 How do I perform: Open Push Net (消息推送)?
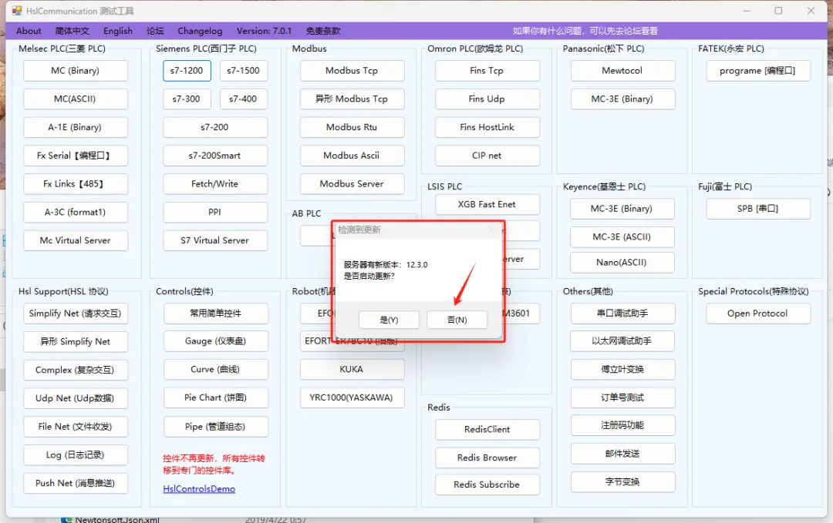pyautogui.click(x=76, y=483)
